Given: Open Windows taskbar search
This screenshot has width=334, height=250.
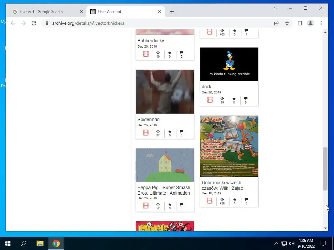Looking at the screenshot, I should [x=23, y=243].
